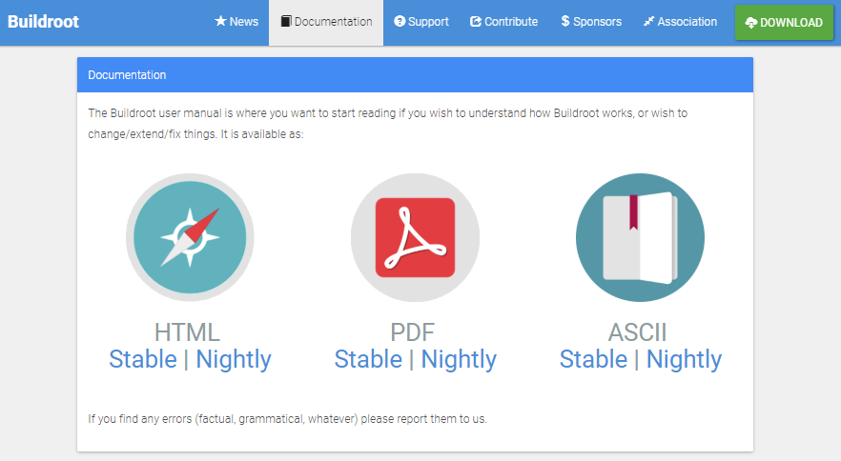841x461 pixels.
Task: Click the cloud icon on Download button
Action: [x=751, y=23]
